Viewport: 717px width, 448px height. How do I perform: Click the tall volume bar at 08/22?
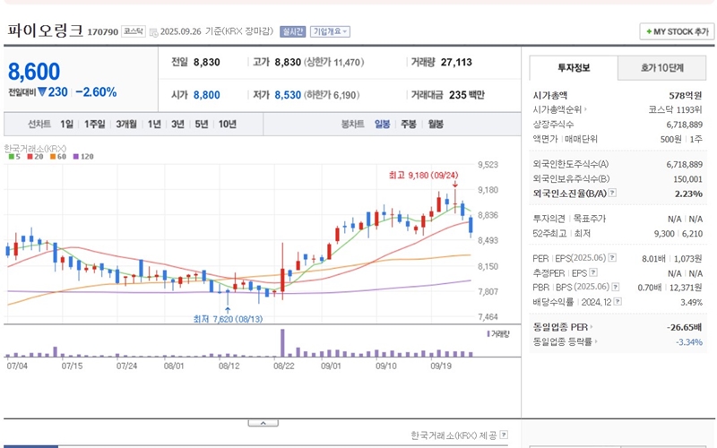coord(282,343)
